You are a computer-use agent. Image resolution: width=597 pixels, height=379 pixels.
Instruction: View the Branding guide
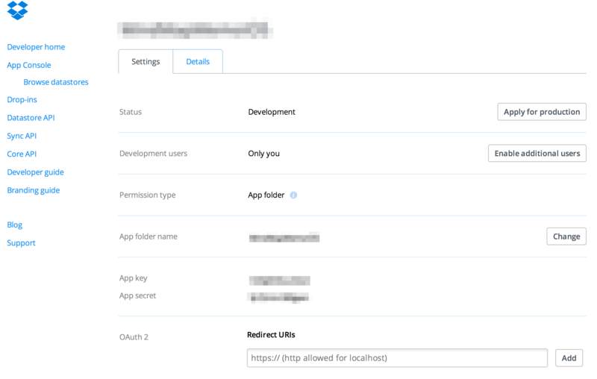point(33,190)
